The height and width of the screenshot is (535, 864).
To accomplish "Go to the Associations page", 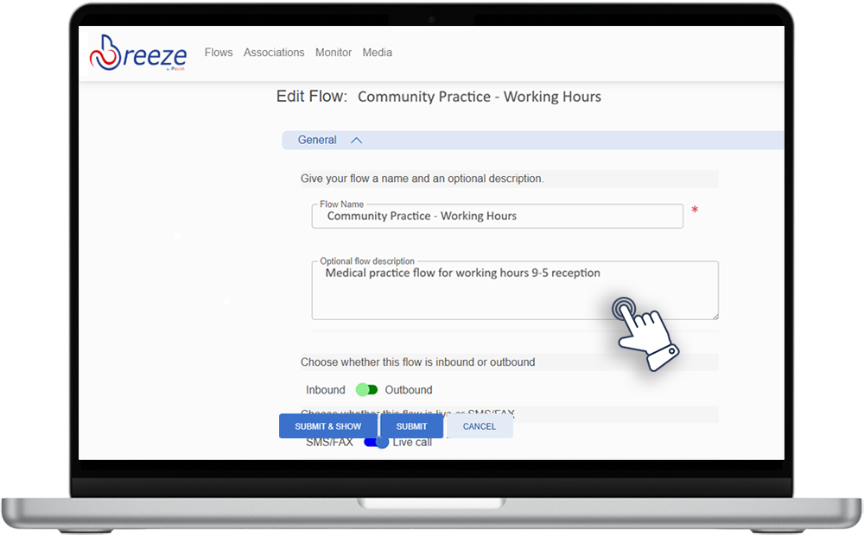I will (274, 53).
